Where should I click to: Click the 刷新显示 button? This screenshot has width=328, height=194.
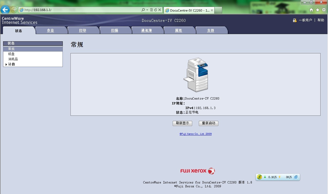182,123
